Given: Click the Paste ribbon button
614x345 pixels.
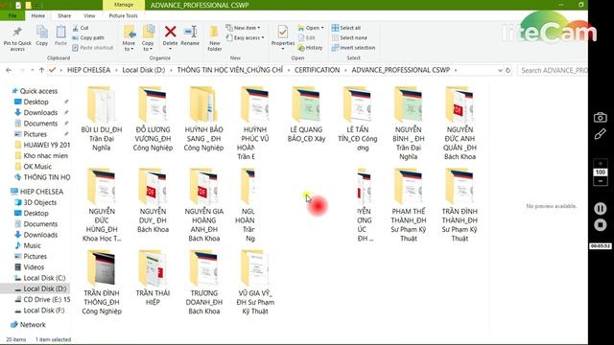Looking at the screenshot, I should click(60, 36).
